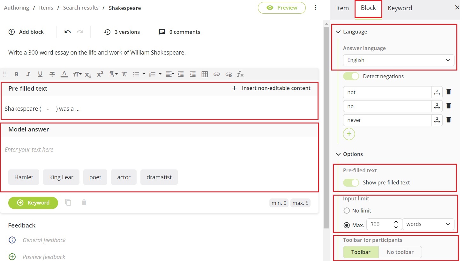Apply subscript formatting
465x261 pixels.
click(88, 74)
